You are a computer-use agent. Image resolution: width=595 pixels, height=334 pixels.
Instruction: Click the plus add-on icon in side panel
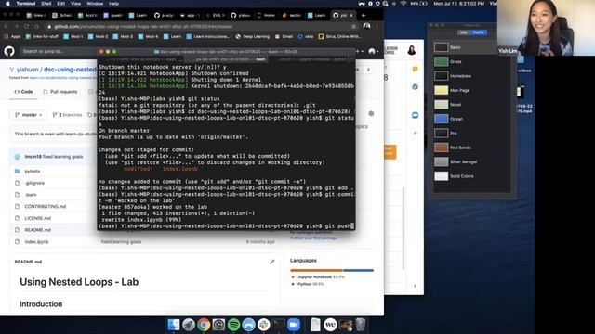point(416,133)
